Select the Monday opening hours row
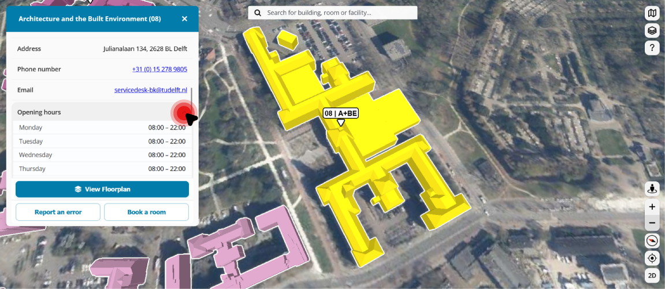 point(102,127)
